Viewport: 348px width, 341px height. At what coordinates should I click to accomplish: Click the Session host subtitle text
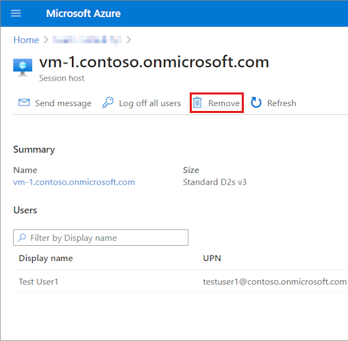(x=62, y=78)
